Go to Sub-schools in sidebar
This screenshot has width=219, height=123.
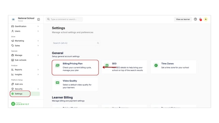coord(25,60)
